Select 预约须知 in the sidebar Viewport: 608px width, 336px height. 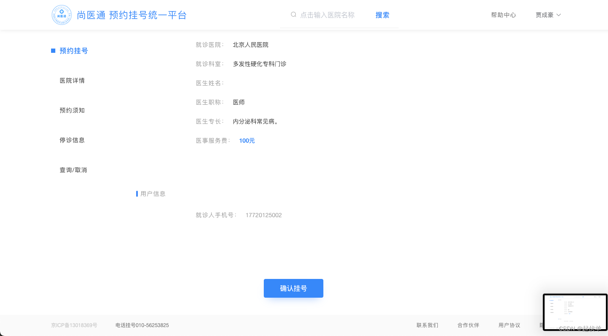(x=72, y=110)
